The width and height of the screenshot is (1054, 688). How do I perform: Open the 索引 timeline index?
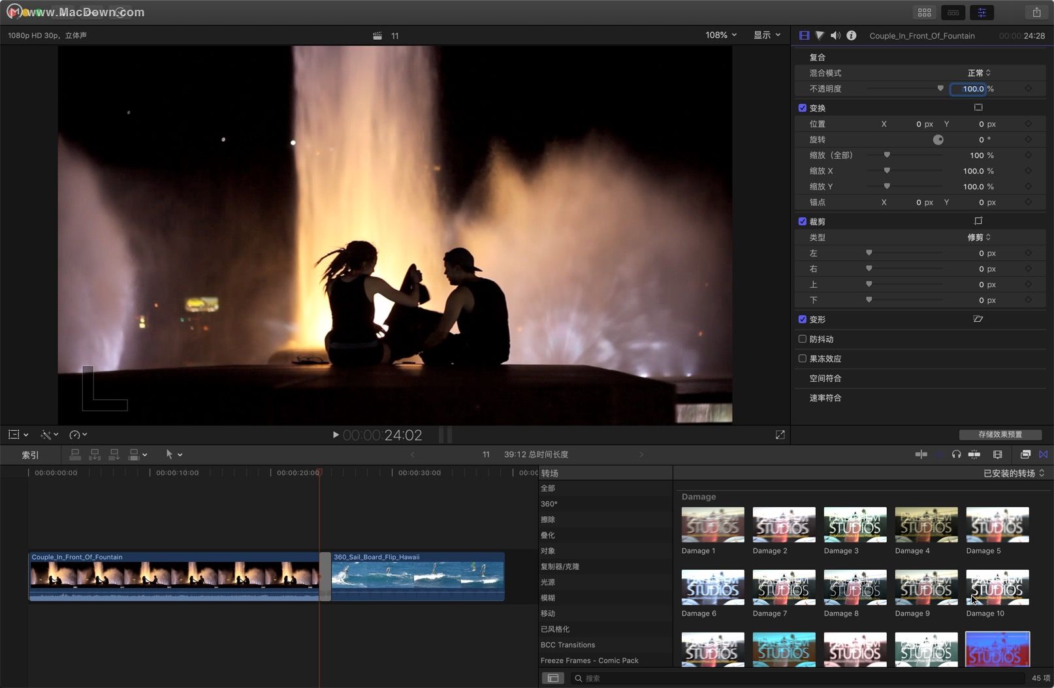30,455
